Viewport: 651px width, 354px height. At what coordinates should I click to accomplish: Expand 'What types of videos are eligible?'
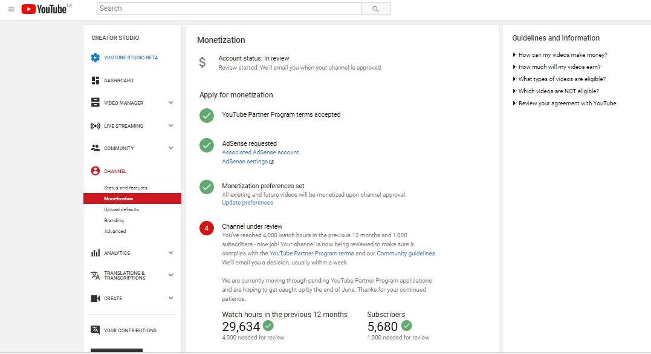pyautogui.click(x=559, y=79)
